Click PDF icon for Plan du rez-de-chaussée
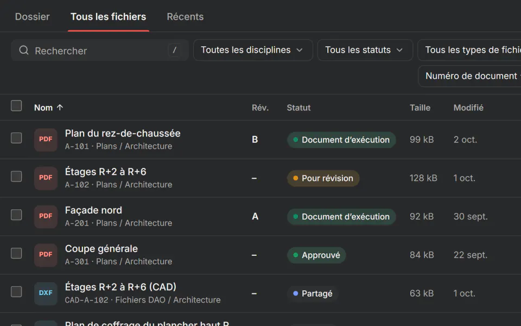 (x=46, y=140)
